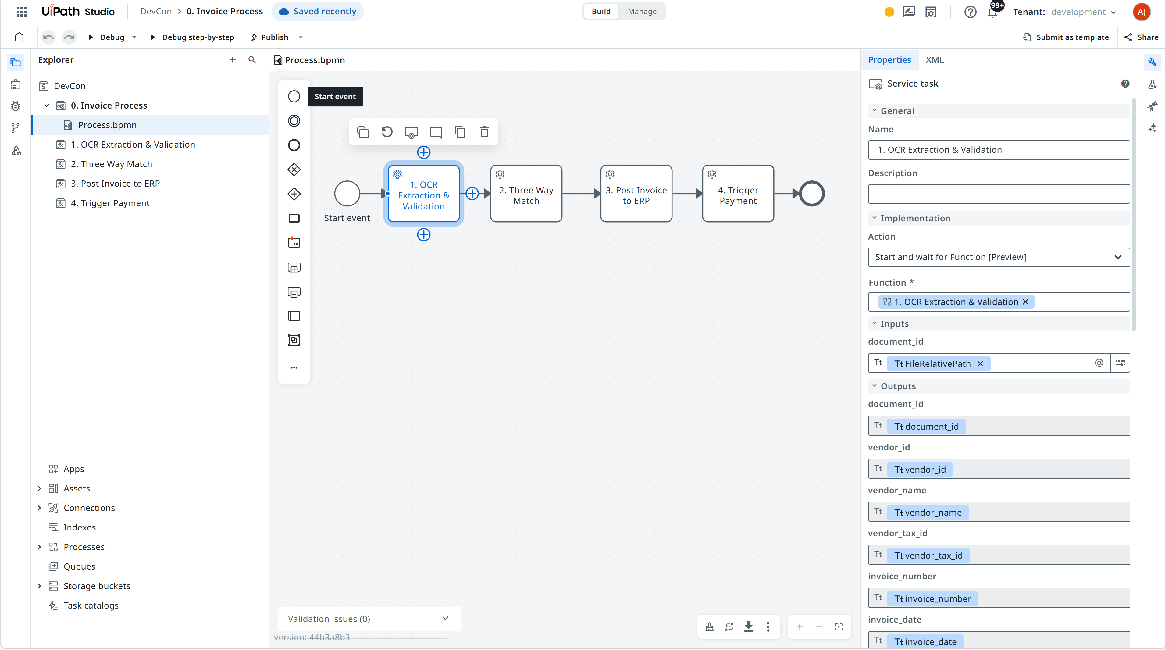Duplicate the selected task with copy icon
Screen dimensions: 1165x650
(460, 132)
